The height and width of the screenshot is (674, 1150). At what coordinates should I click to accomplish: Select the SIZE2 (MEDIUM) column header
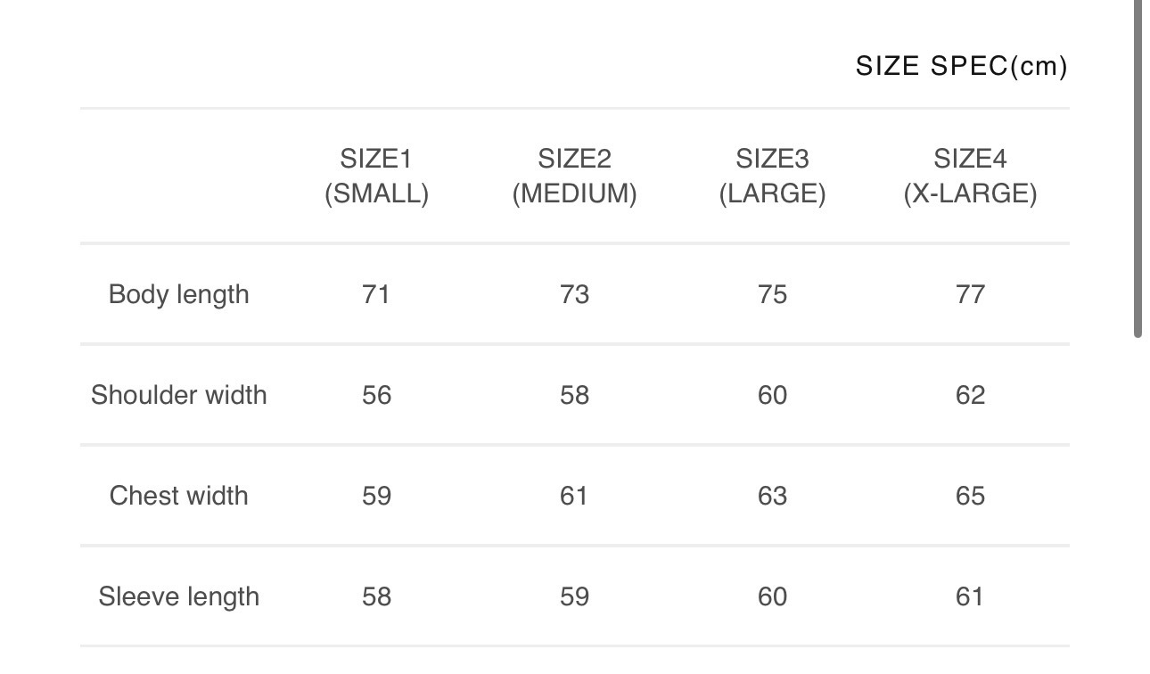point(574,177)
